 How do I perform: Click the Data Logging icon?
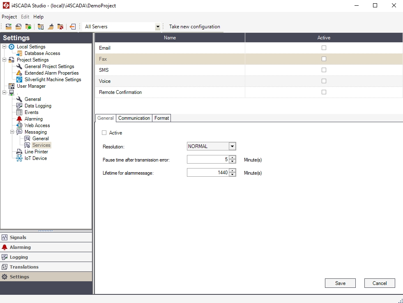19,106
